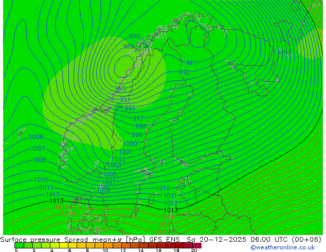Viewport: 326px width, 252px height.
Task: Select the 'GFS ENS' model label
Action: click(x=165, y=240)
